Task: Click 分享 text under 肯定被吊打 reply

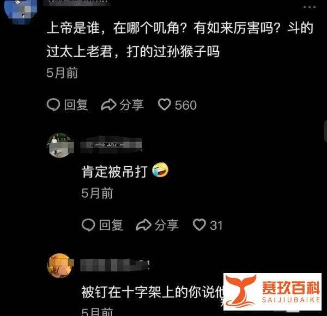Action: [166, 225]
